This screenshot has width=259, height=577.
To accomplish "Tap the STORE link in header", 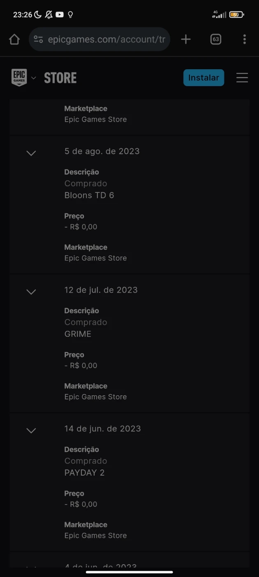I will click(x=60, y=78).
